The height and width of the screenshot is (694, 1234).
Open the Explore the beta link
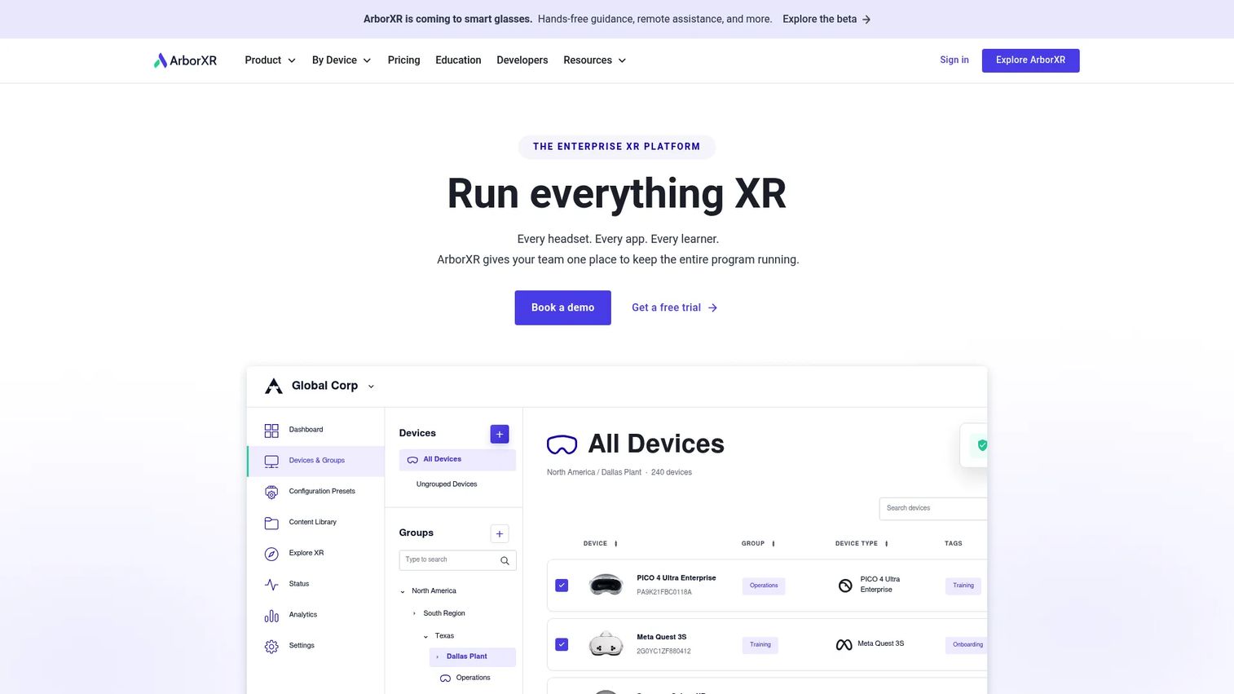[x=826, y=19]
